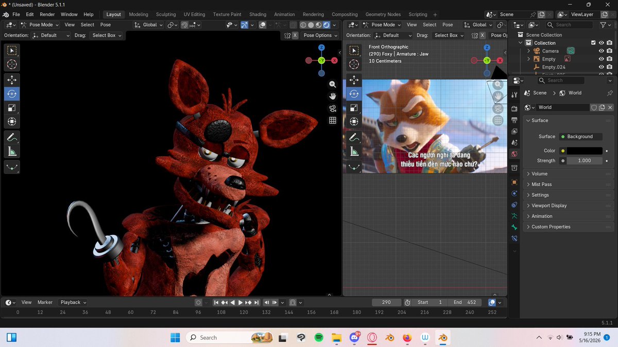Toggle visibility eye for Camera
618x347 pixels.
601,51
